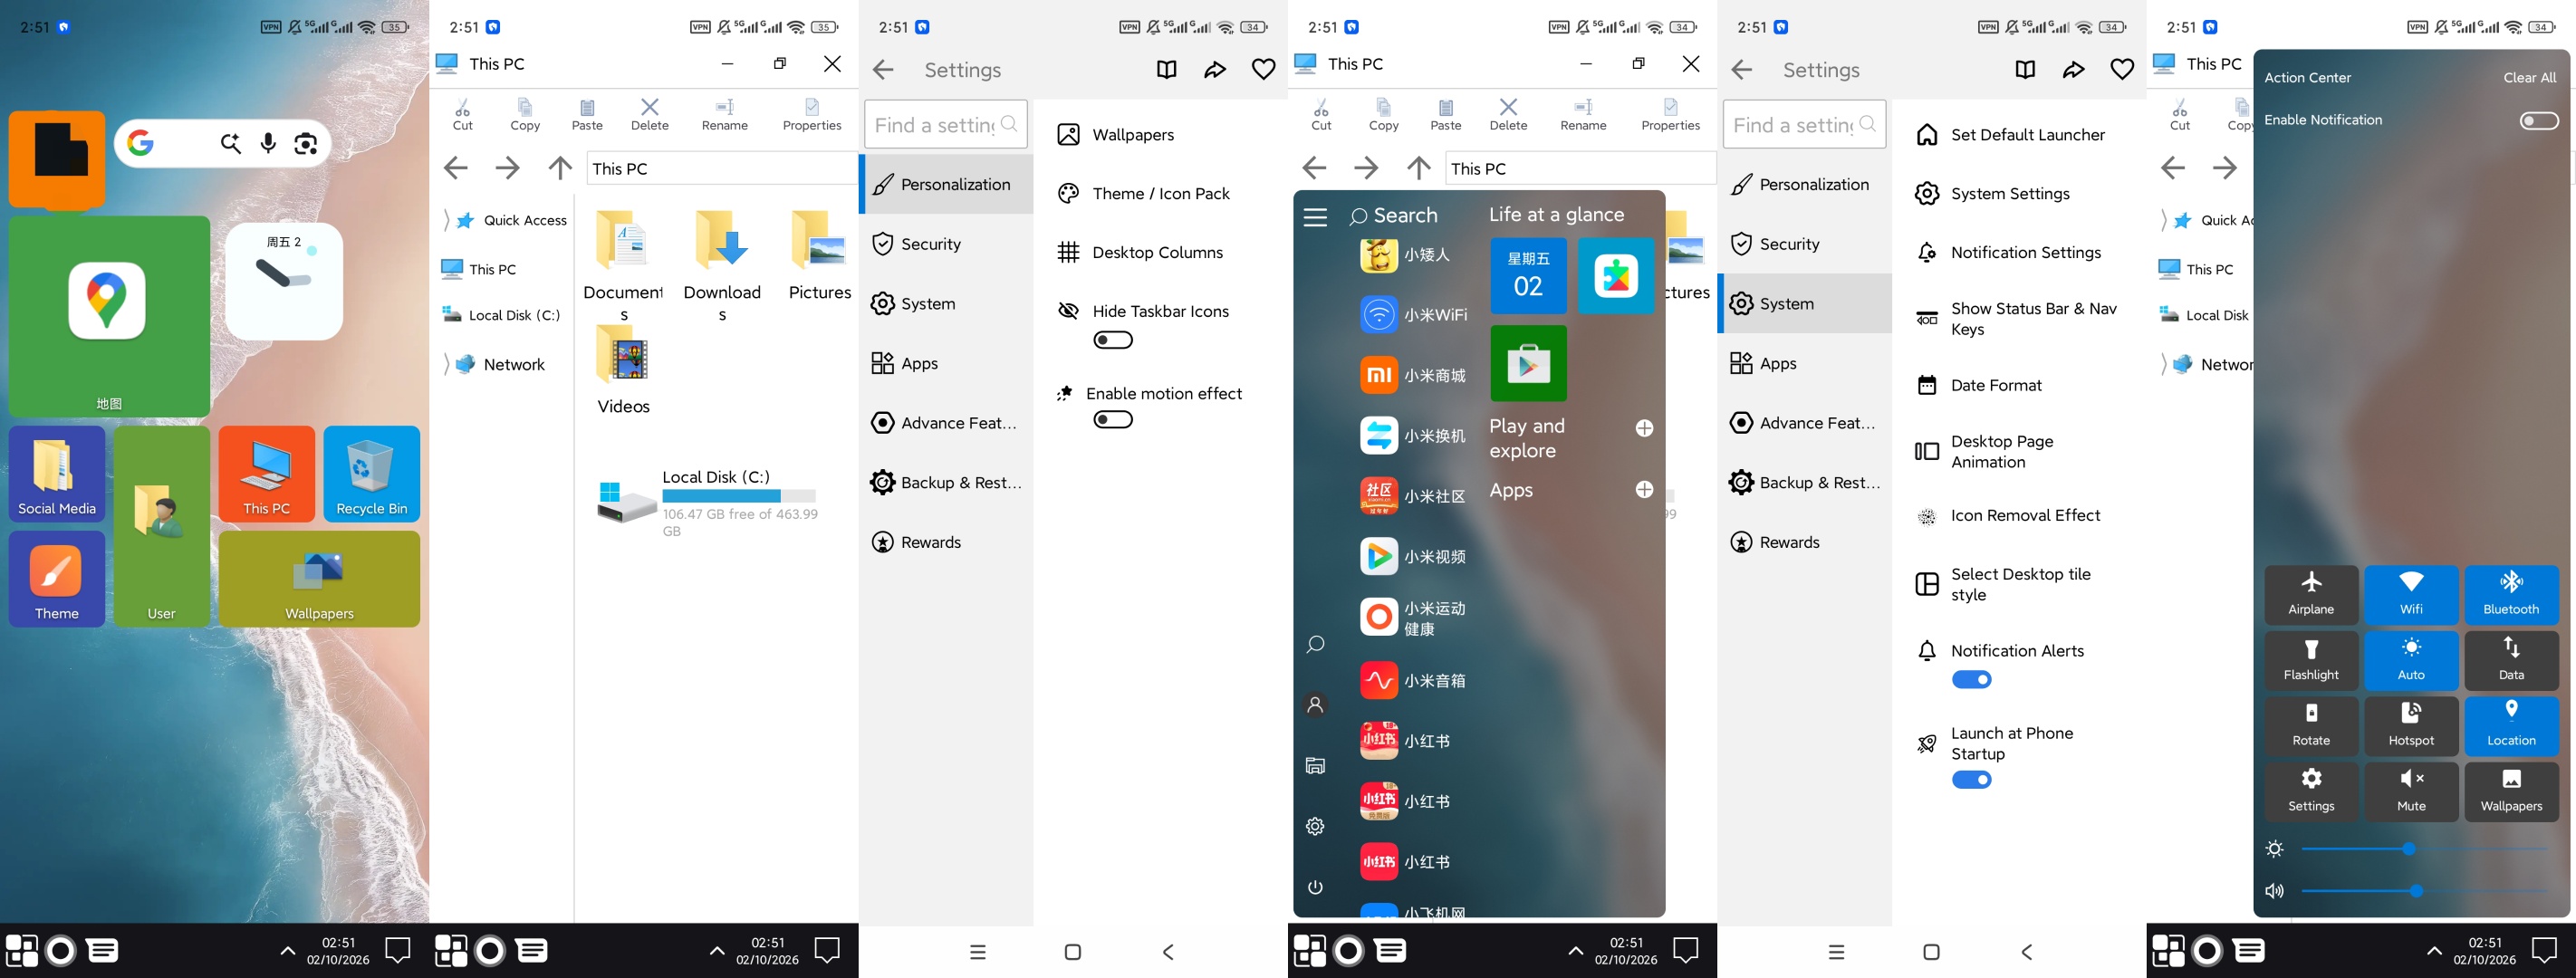Expand Quick Access next to the Documents folder
This screenshot has width=2576, height=978.
tap(447, 220)
